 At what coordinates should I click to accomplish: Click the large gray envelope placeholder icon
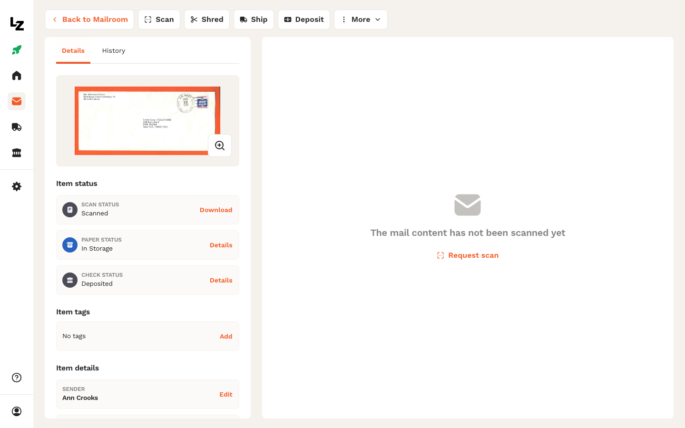click(x=468, y=205)
